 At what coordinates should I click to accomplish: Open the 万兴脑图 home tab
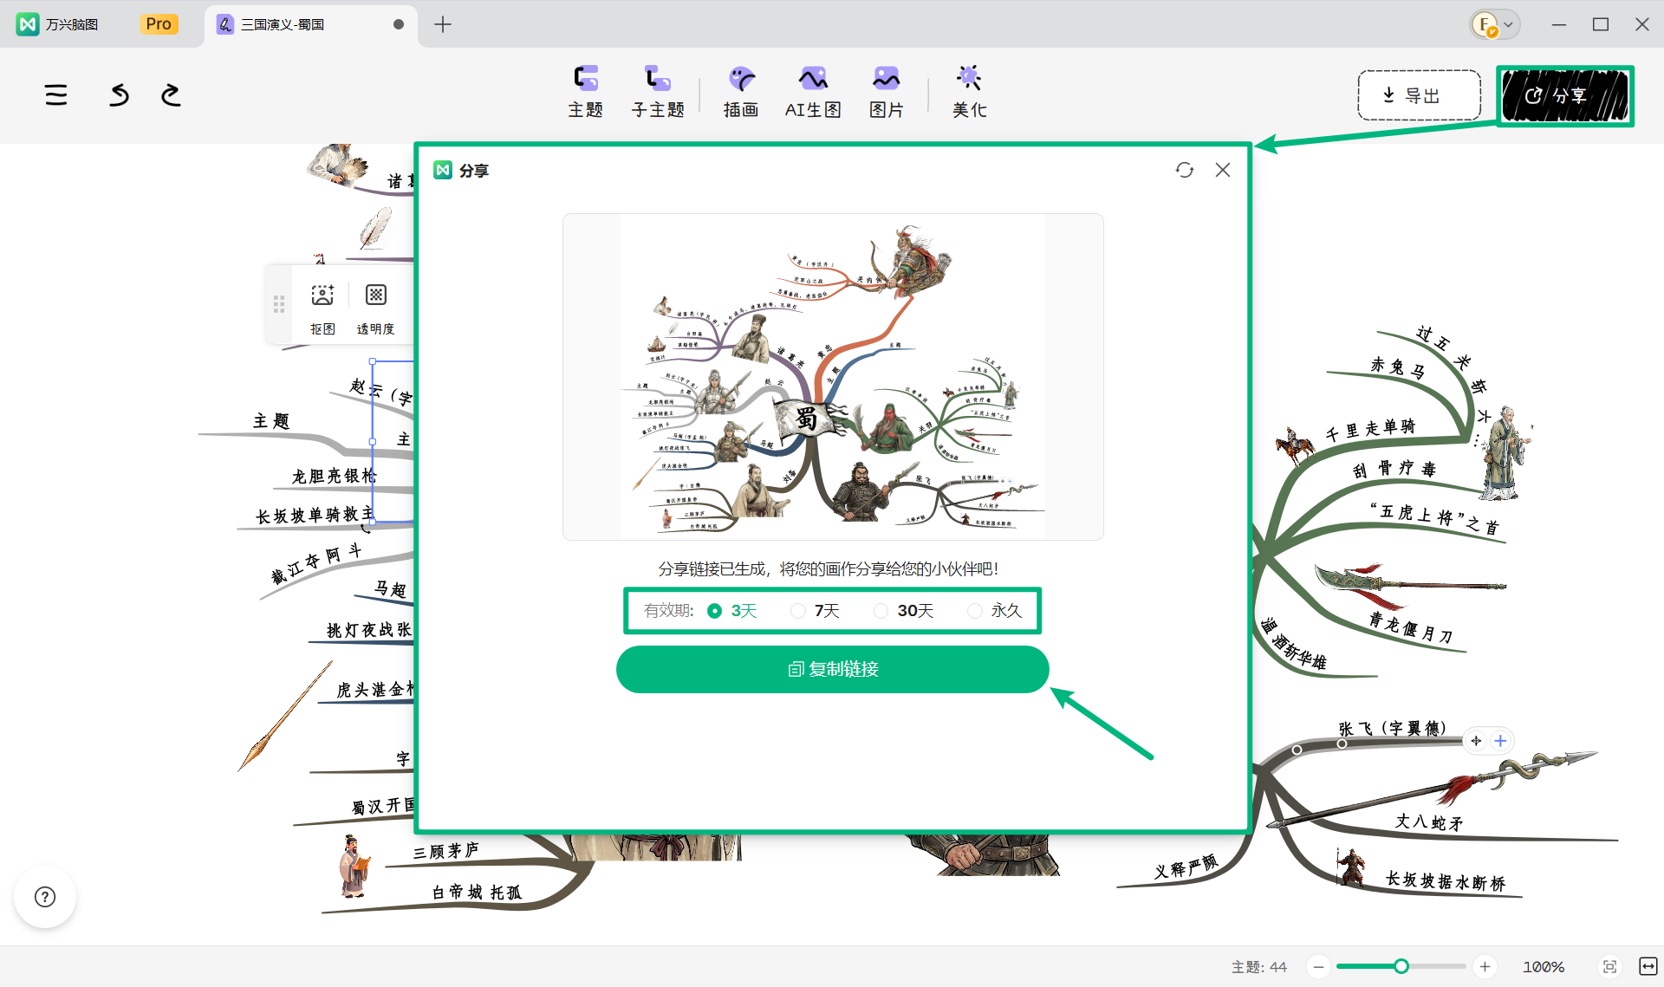(59, 24)
